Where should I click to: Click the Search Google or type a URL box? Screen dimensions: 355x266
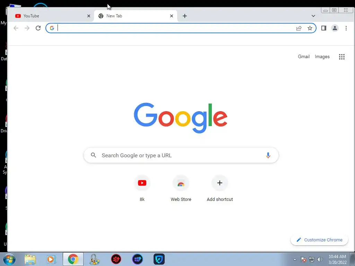(x=181, y=155)
